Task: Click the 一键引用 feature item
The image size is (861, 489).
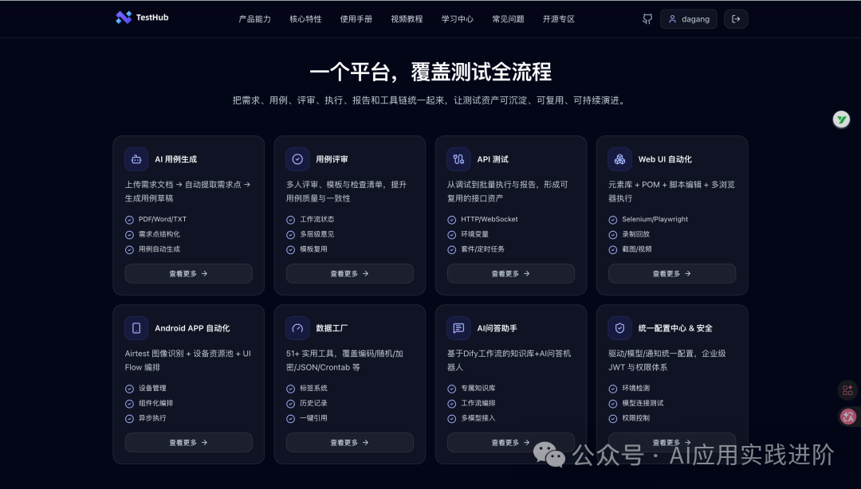Action: pos(307,418)
